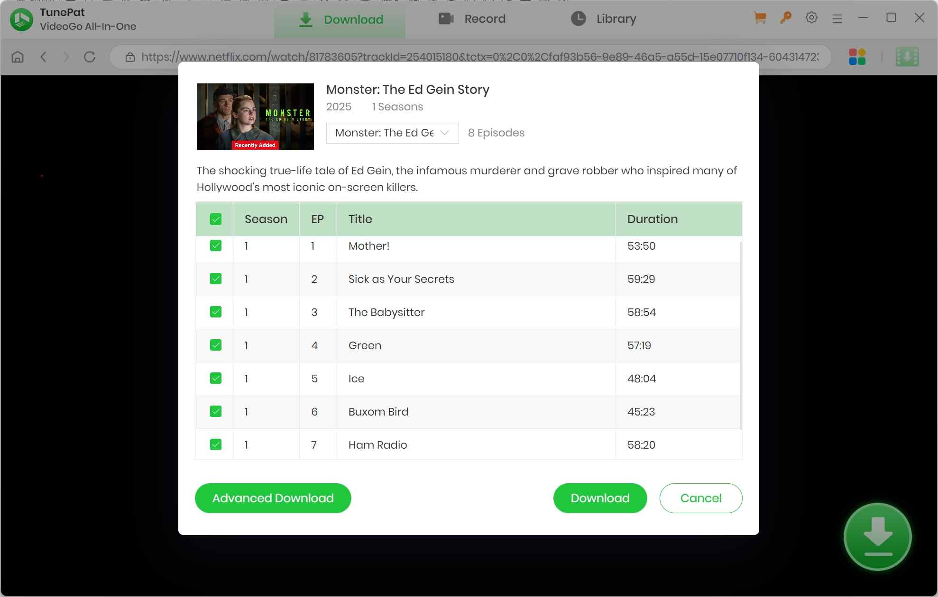Toggle the select-all checkbox in table header

216,219
